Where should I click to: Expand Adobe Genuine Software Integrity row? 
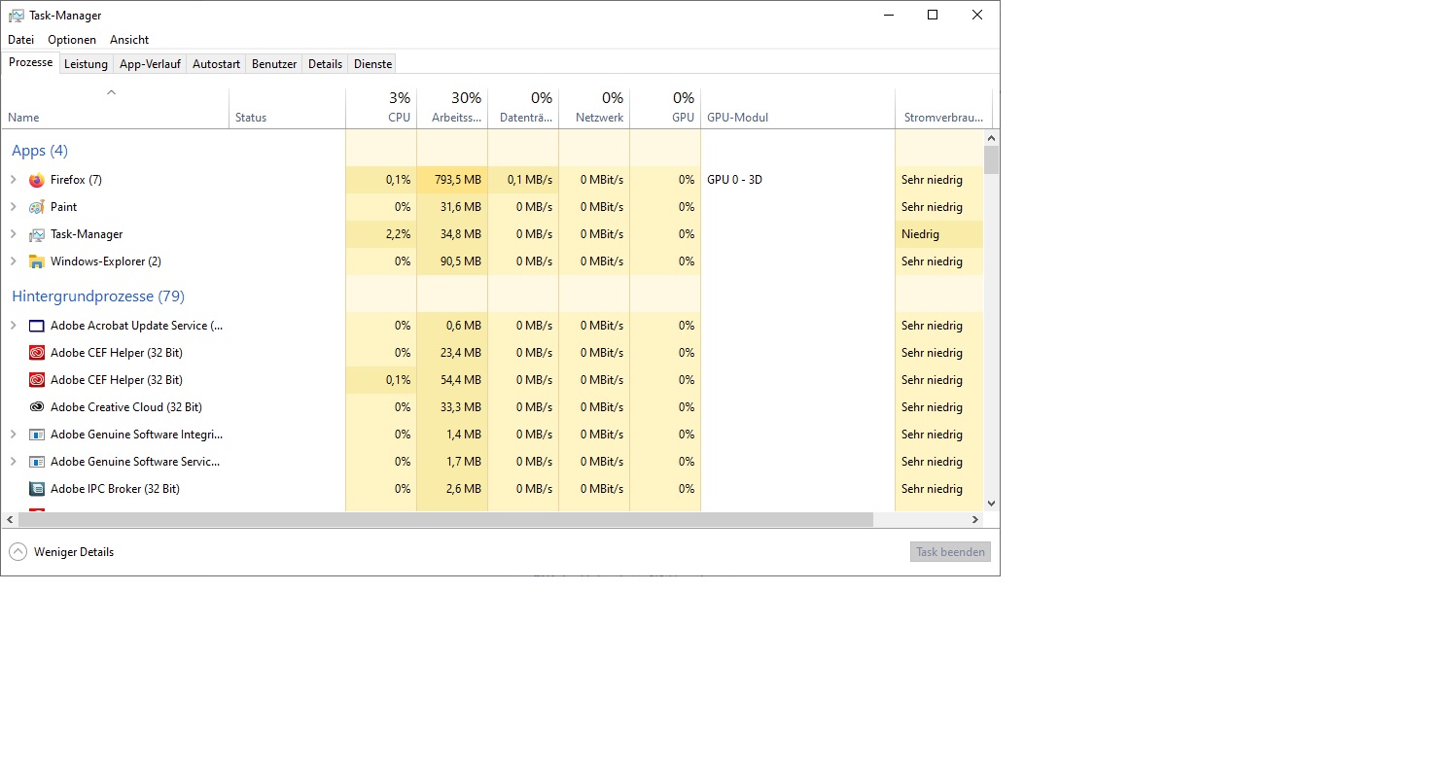(14, 435)
